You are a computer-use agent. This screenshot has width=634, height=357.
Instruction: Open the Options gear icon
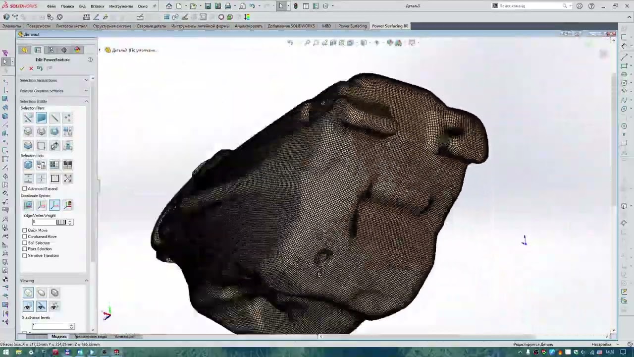(x=325, y=6)
